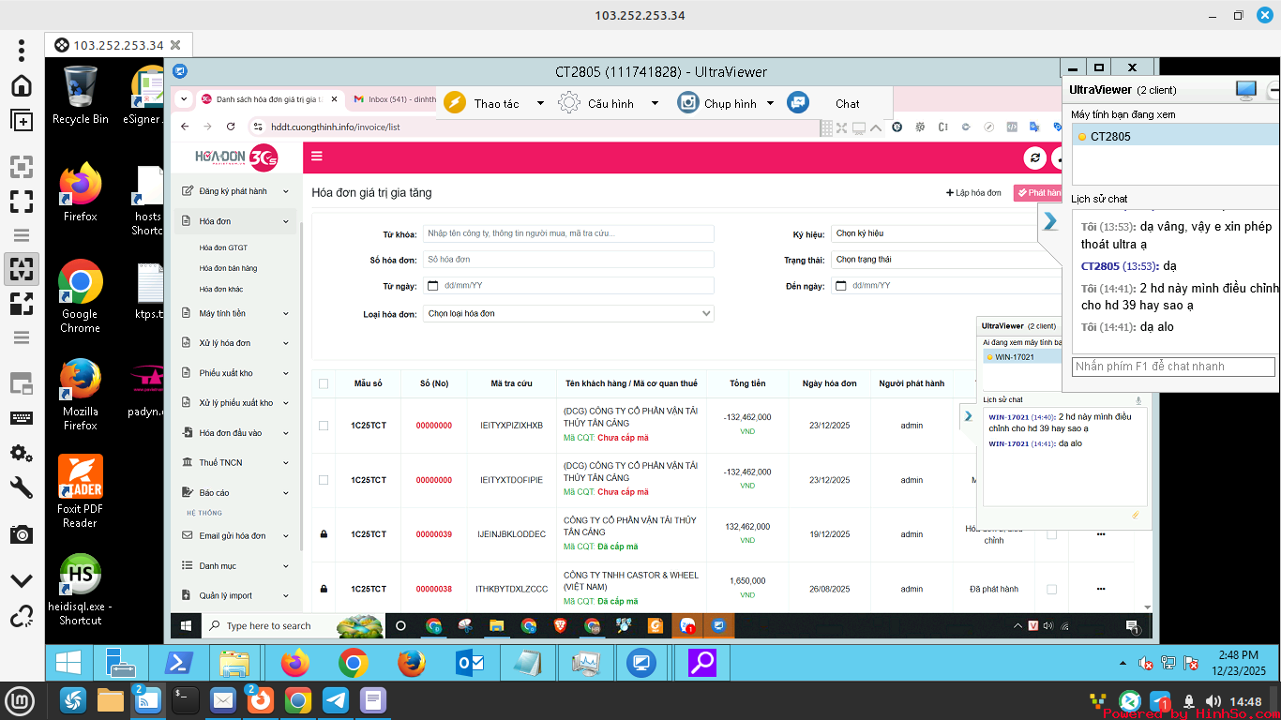Click invoice number 00000039 link
This screenshot has width=1281, height=720.
[433, 534]
